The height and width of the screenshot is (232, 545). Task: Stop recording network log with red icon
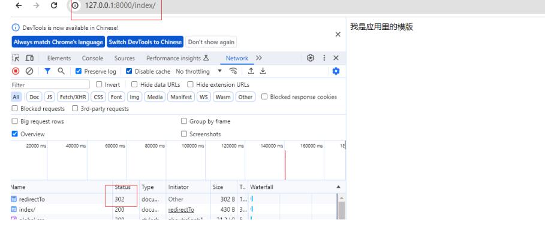[16, 71]
